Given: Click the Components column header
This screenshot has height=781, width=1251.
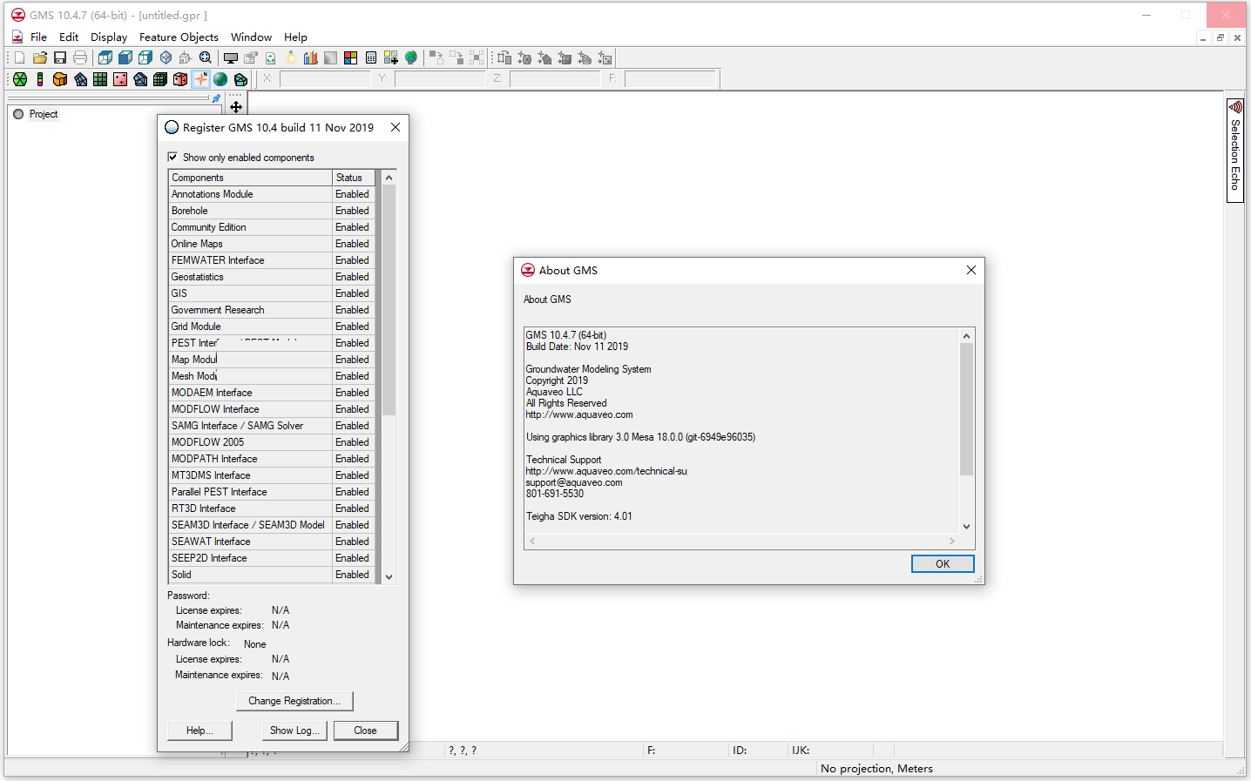Looking at the screenshot, I should (250, 178).
